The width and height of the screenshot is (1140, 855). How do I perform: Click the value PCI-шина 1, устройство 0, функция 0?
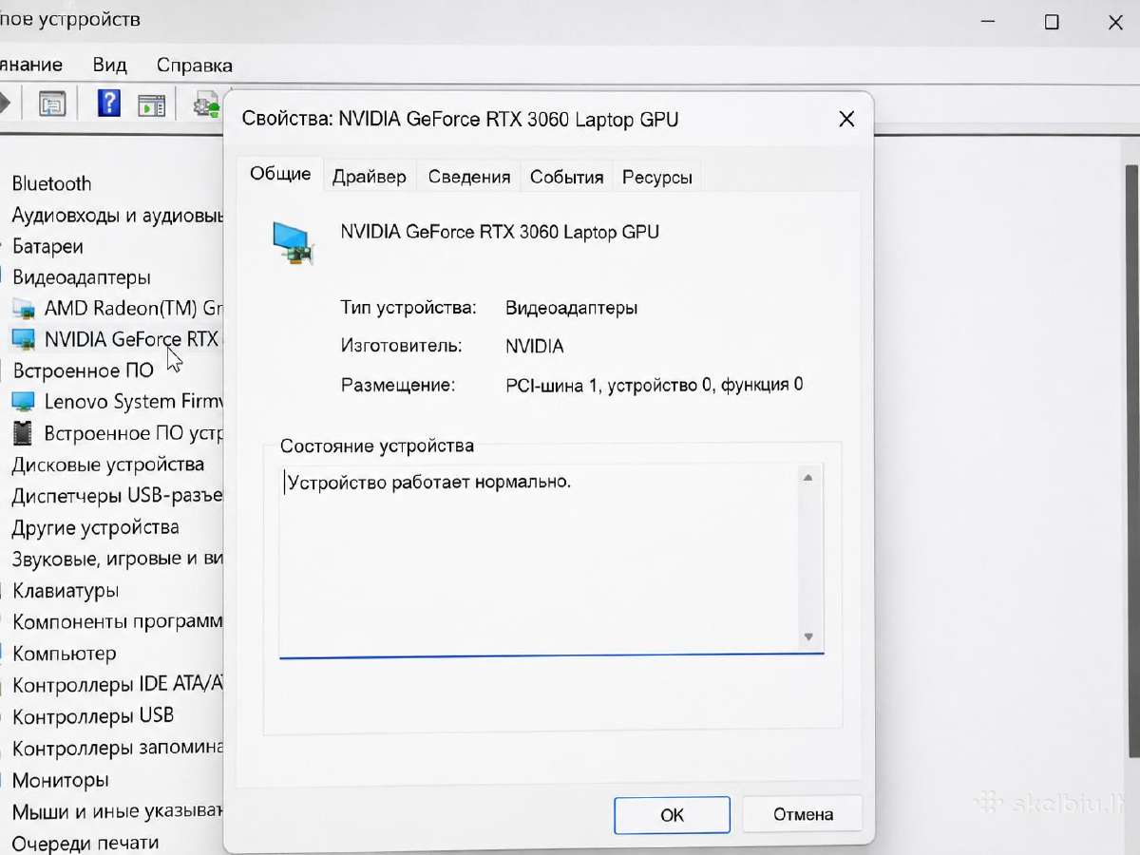tap(655, 385)
